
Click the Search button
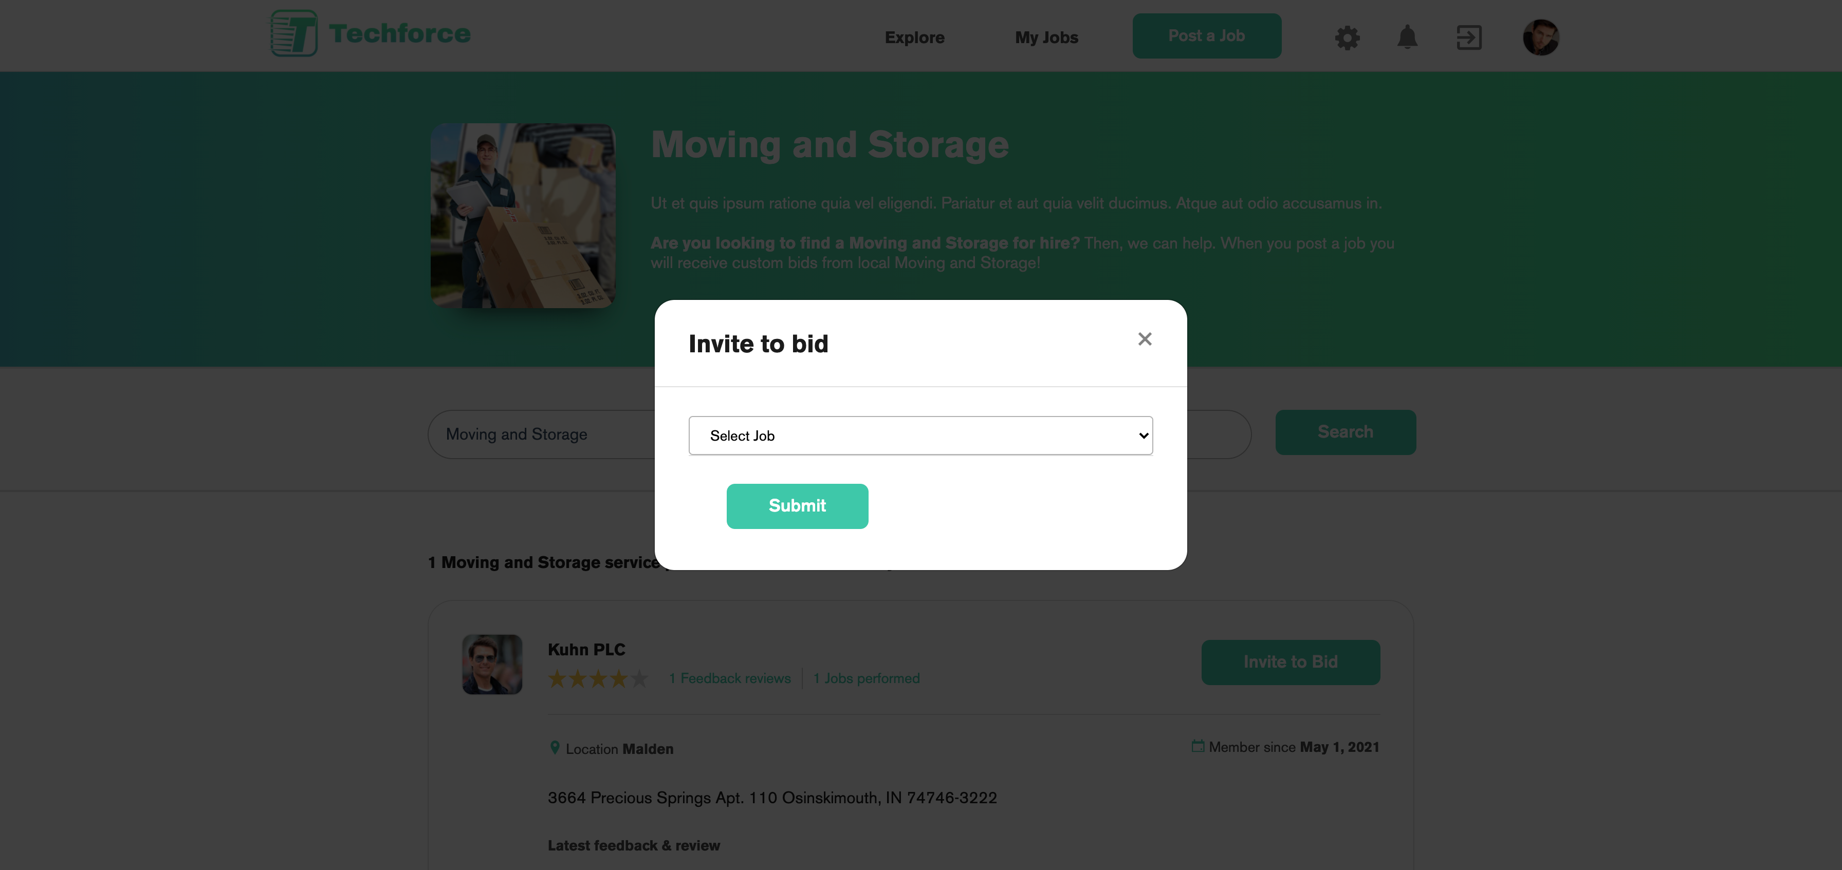coord(1345,432)
